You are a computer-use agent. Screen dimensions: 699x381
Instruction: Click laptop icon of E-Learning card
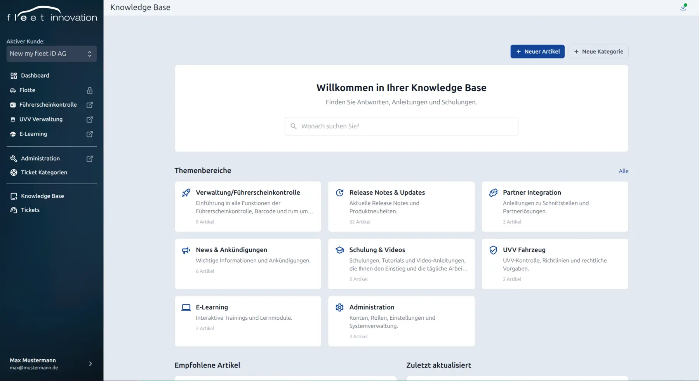click(x=186, y=308)
